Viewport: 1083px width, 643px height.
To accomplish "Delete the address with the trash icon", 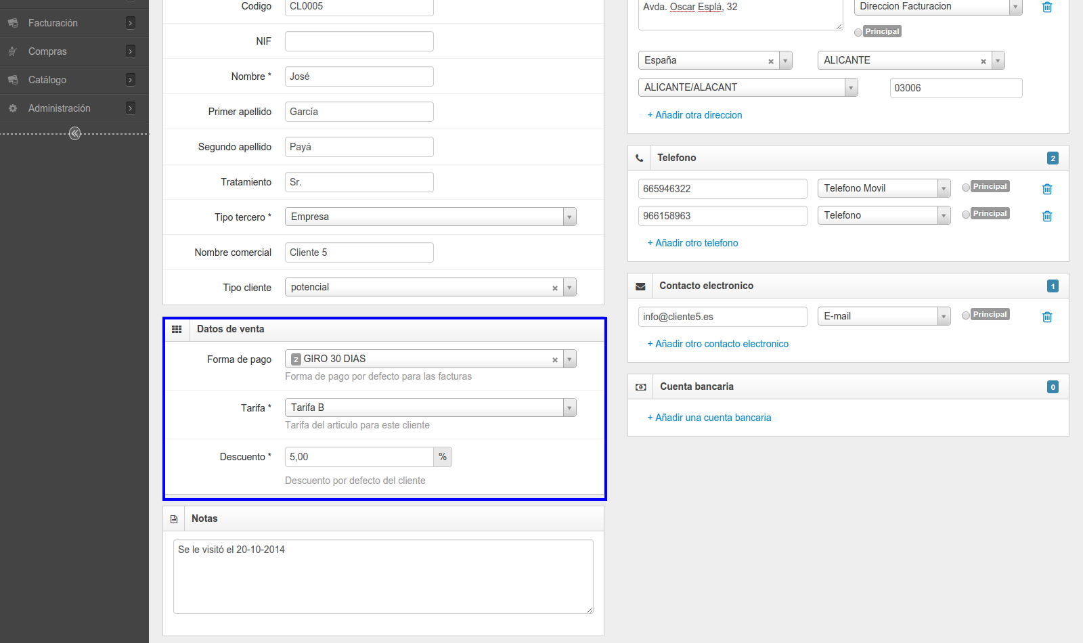I will [1047, 7].
